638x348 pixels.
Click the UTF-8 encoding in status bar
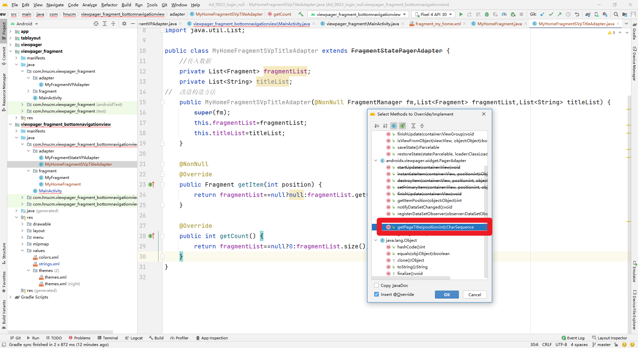561,345
